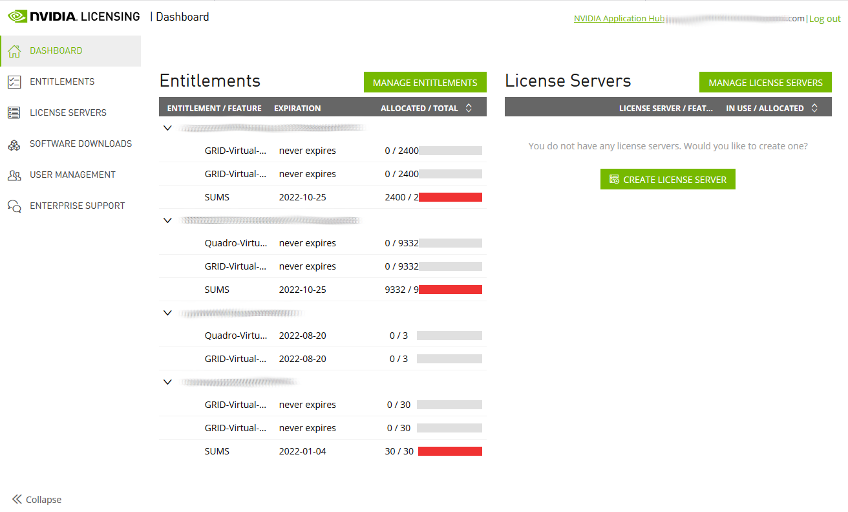The height and width of the screenshot is (512, 848).
Task: Click red usage bar for SUMS 30 / 30
Action: pyautogui.click(x=450, y=451)
